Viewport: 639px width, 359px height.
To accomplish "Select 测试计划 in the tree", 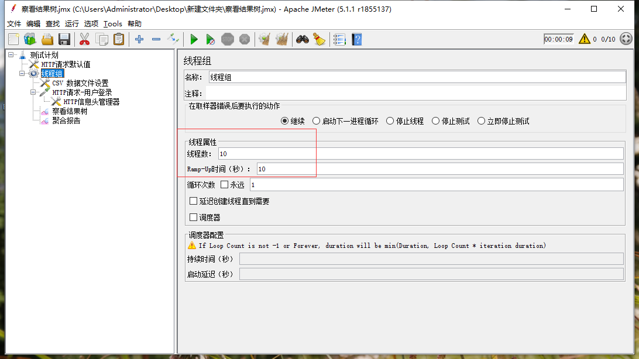I will point(44,55).
